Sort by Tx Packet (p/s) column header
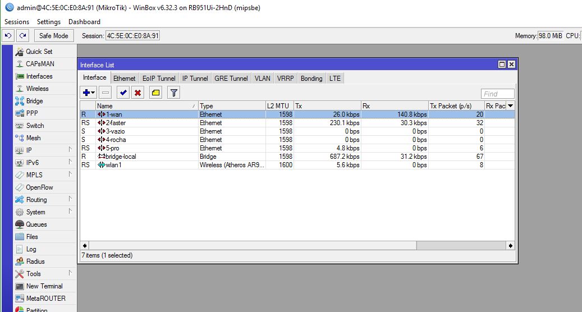 tap(456, 105)
